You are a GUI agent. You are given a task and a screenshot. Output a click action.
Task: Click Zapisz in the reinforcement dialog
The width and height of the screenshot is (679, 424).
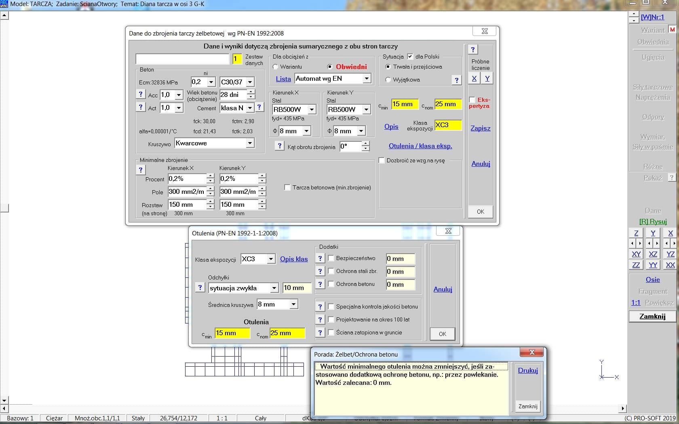pyautogui.click(x=481, y=128)
